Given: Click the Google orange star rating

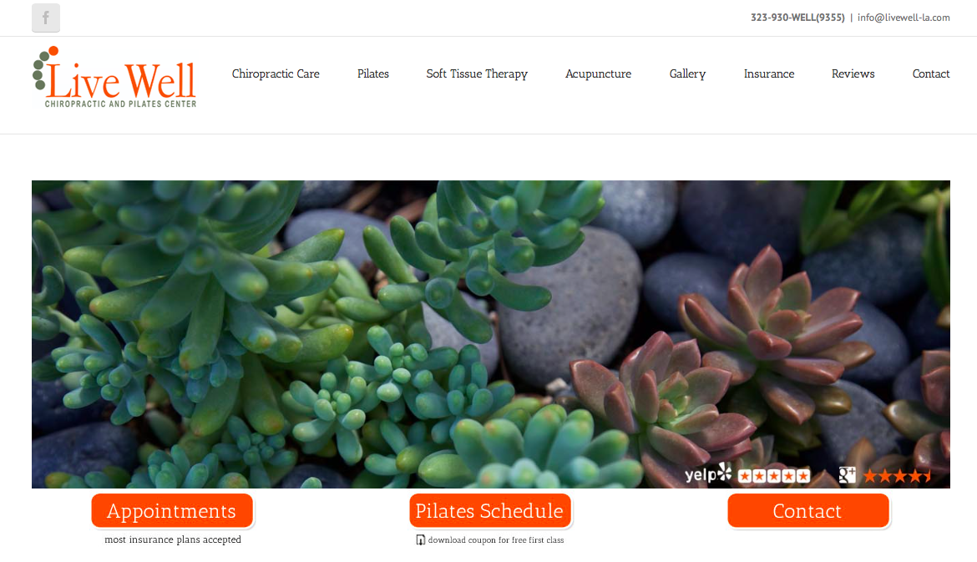Looking at the screenshot, I should tap(897, 477).
